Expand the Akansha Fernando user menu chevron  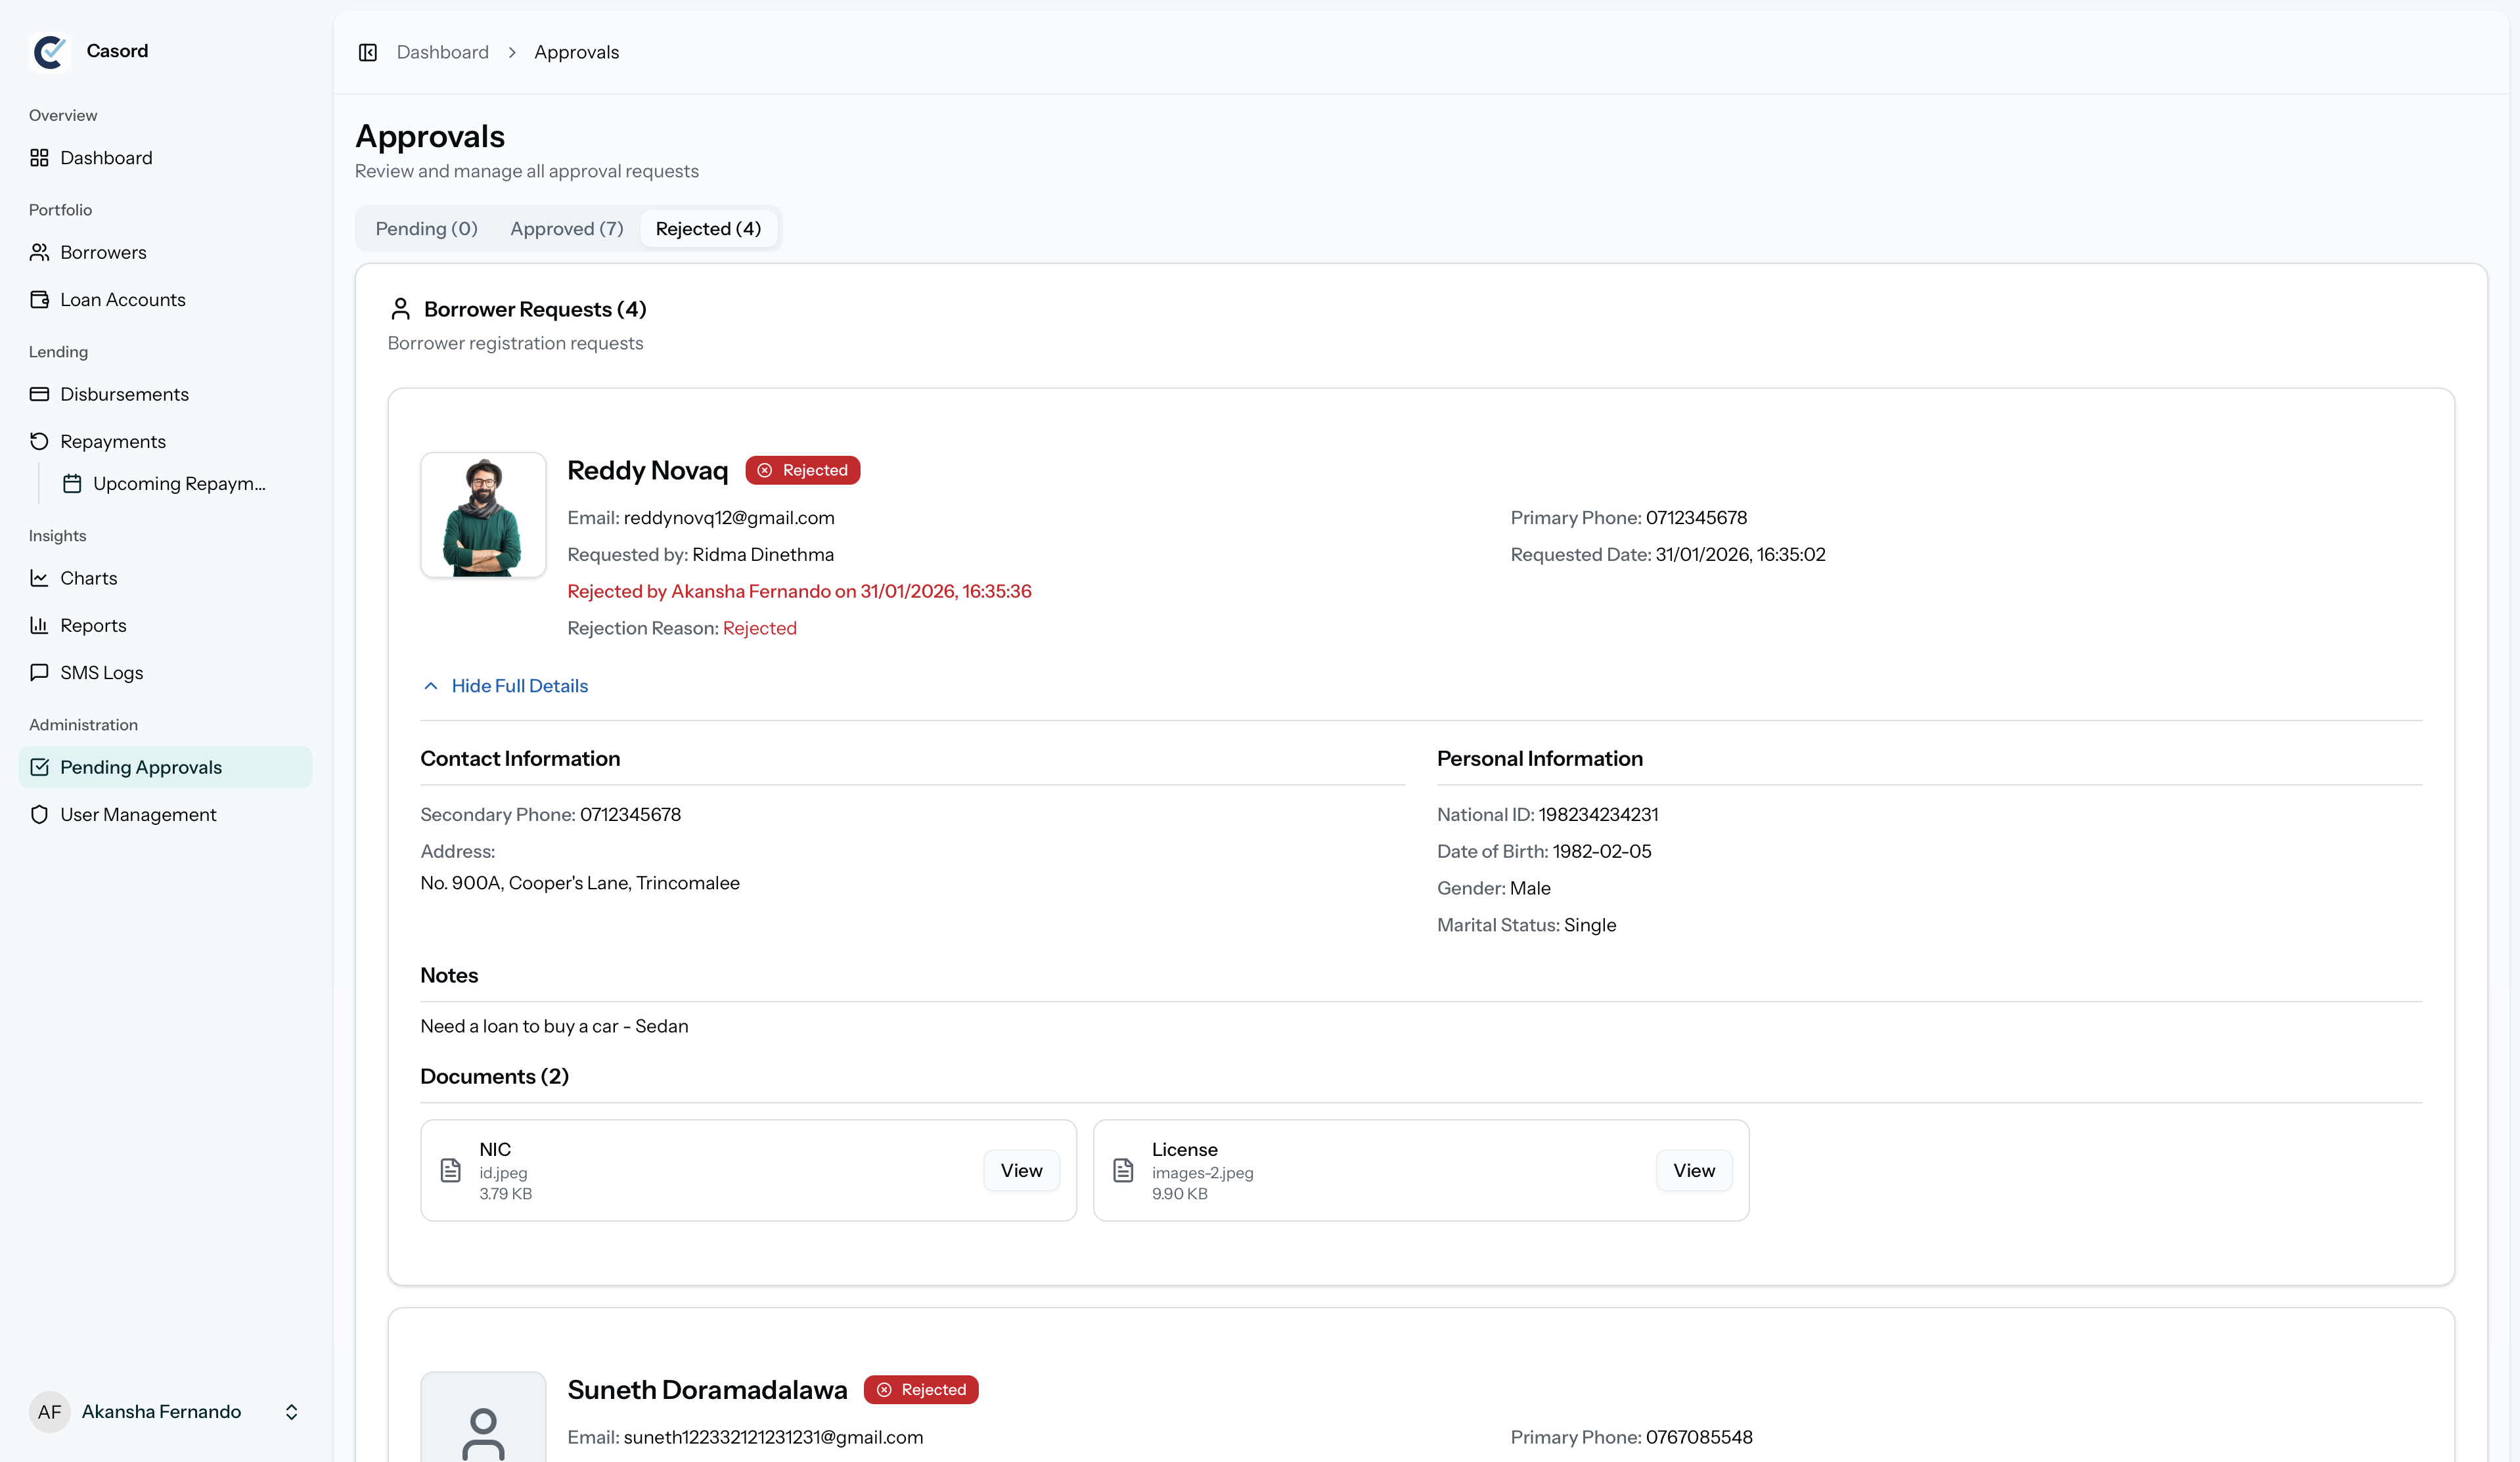(x=291, y=1411)
